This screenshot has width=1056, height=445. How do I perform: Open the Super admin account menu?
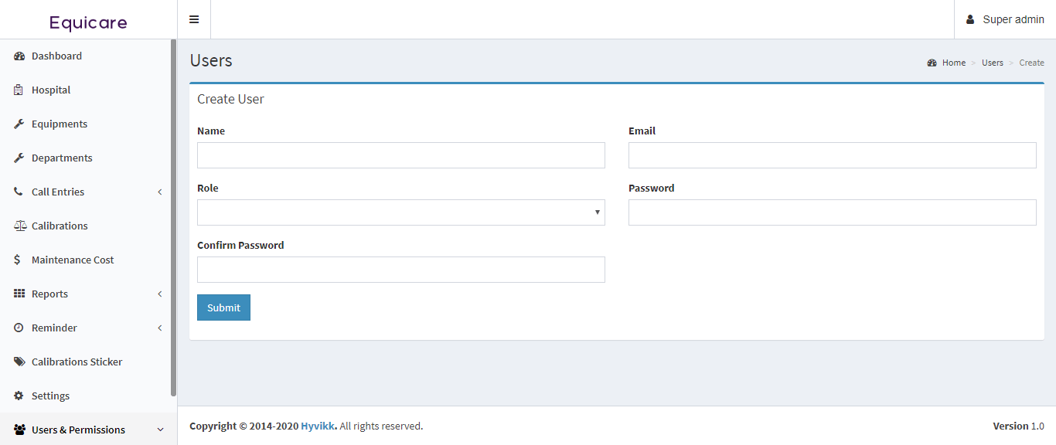click(x=1005, y=19)
